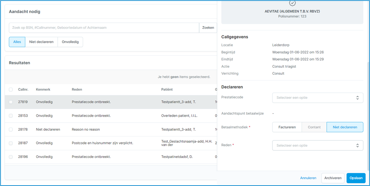The image size is (370, 186).
Task: Select checkbox for call 27819
Action: pyautogui.click(x=11, y=102)
